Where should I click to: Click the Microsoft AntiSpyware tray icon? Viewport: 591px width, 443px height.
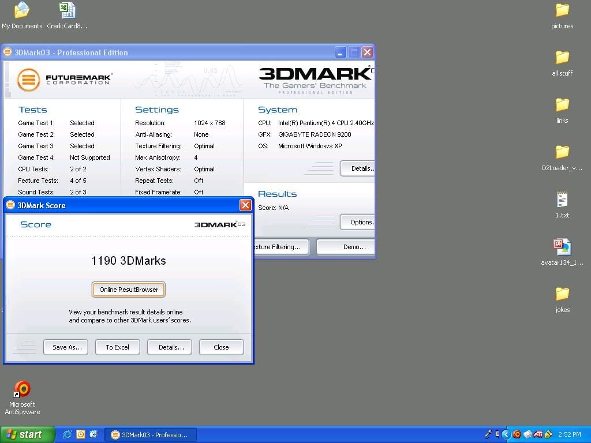pos(517,434)
